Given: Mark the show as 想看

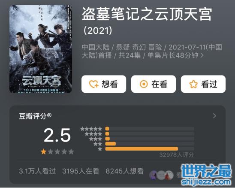Looking at the screenshot, I should 104,84.
